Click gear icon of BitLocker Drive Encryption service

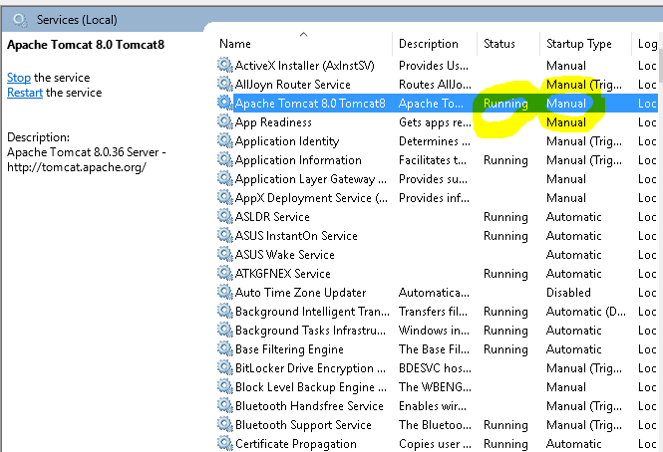[x=225, y=368]
